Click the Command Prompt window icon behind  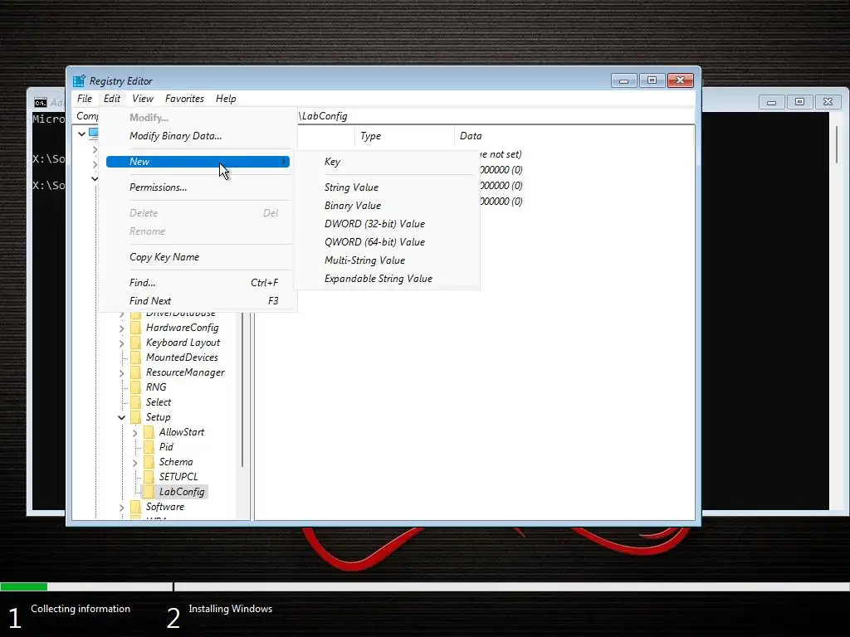40,102
